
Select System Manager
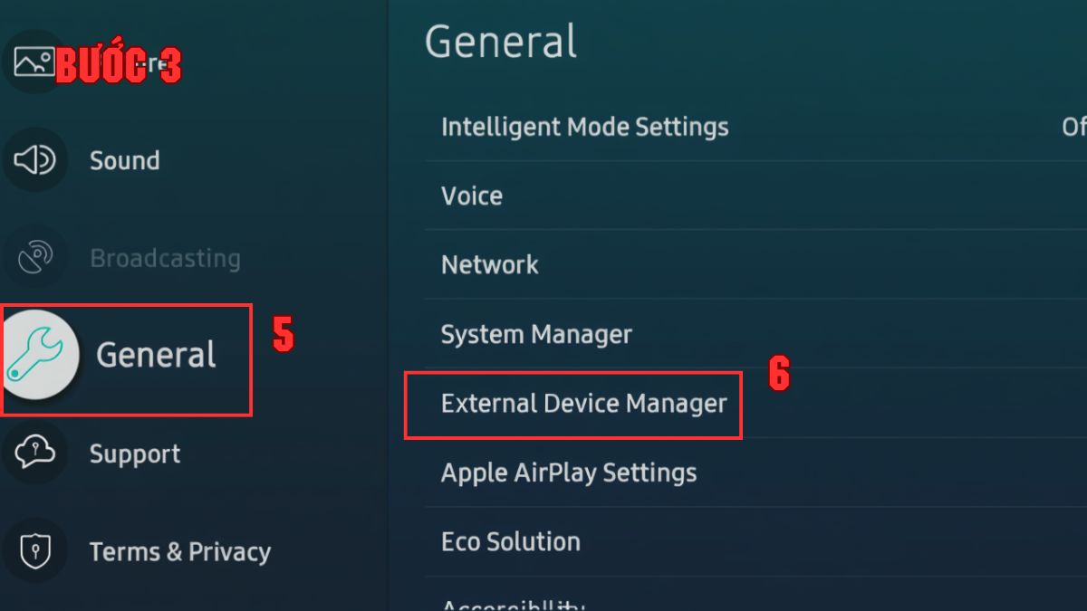click(535, 334)
